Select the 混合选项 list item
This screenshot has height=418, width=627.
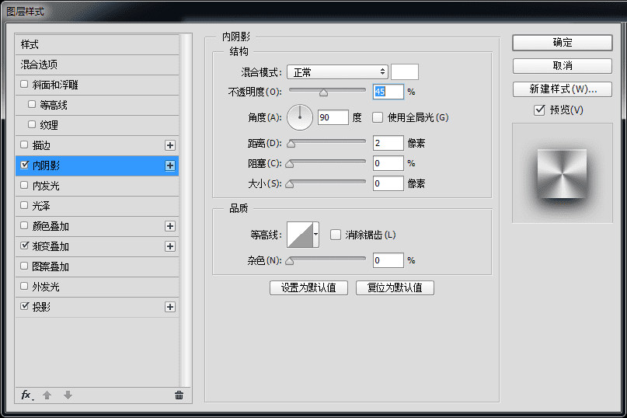point(97,64)
